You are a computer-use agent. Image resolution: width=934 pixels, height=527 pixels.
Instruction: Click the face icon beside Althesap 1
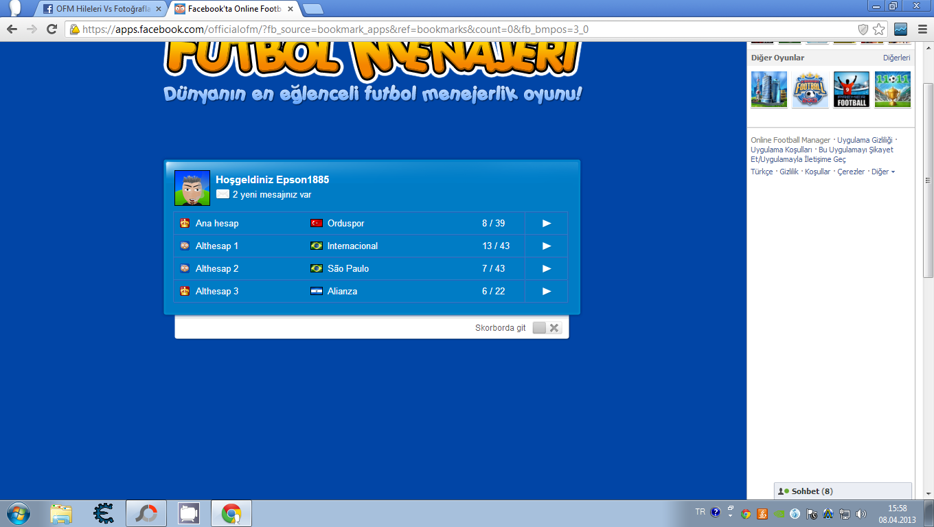(x=185, y=246)
